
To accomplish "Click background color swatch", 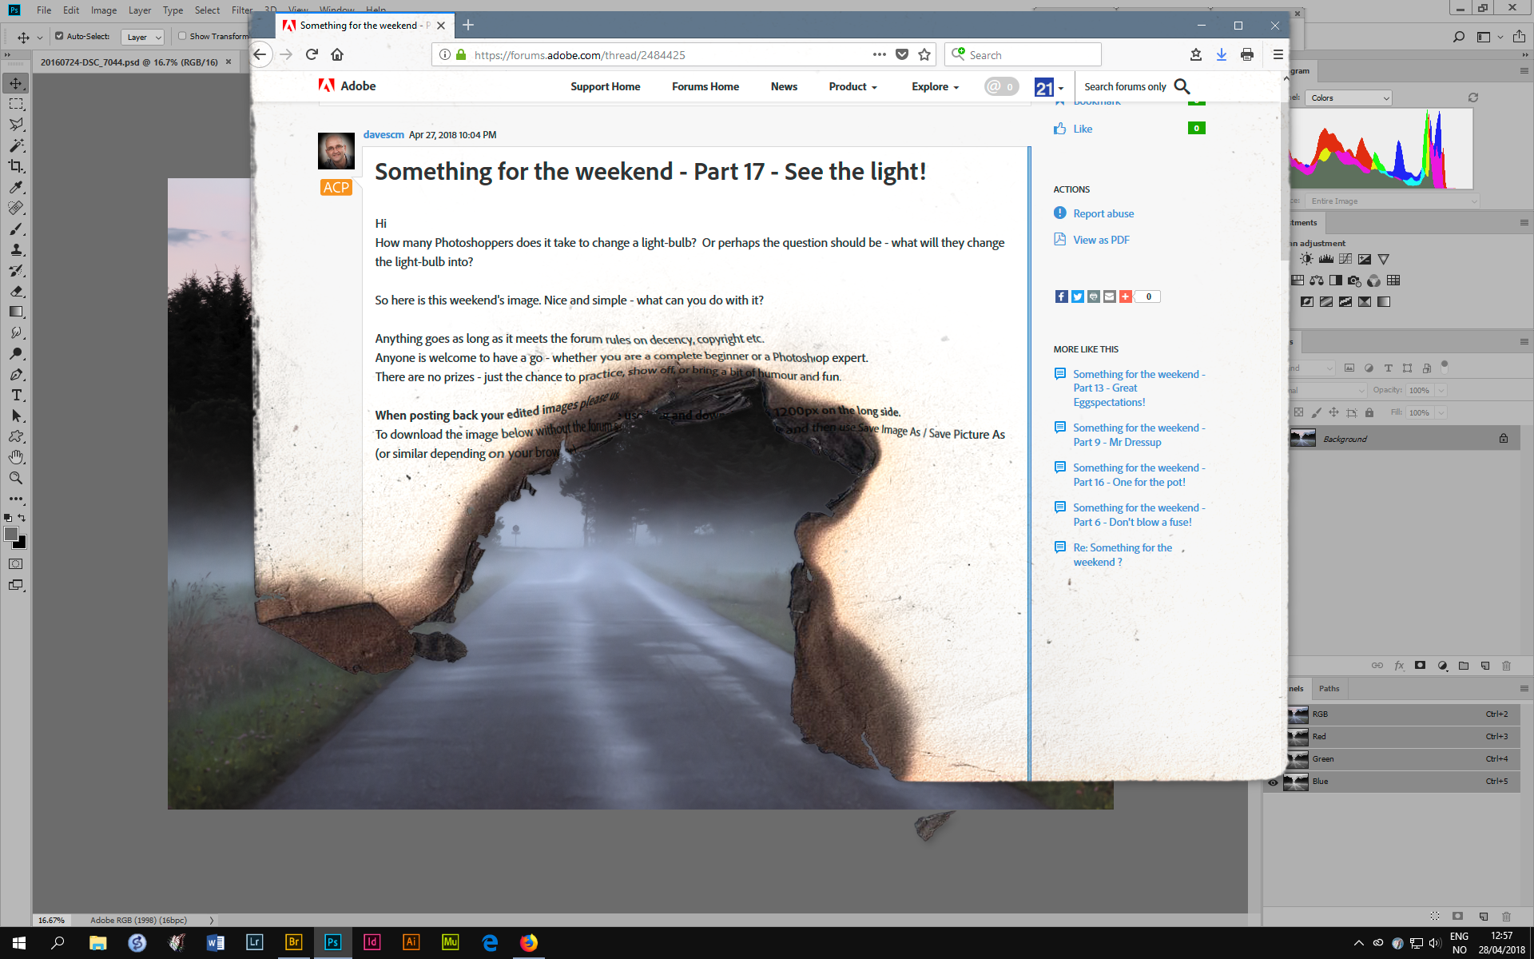I will (x=22, y=544).
